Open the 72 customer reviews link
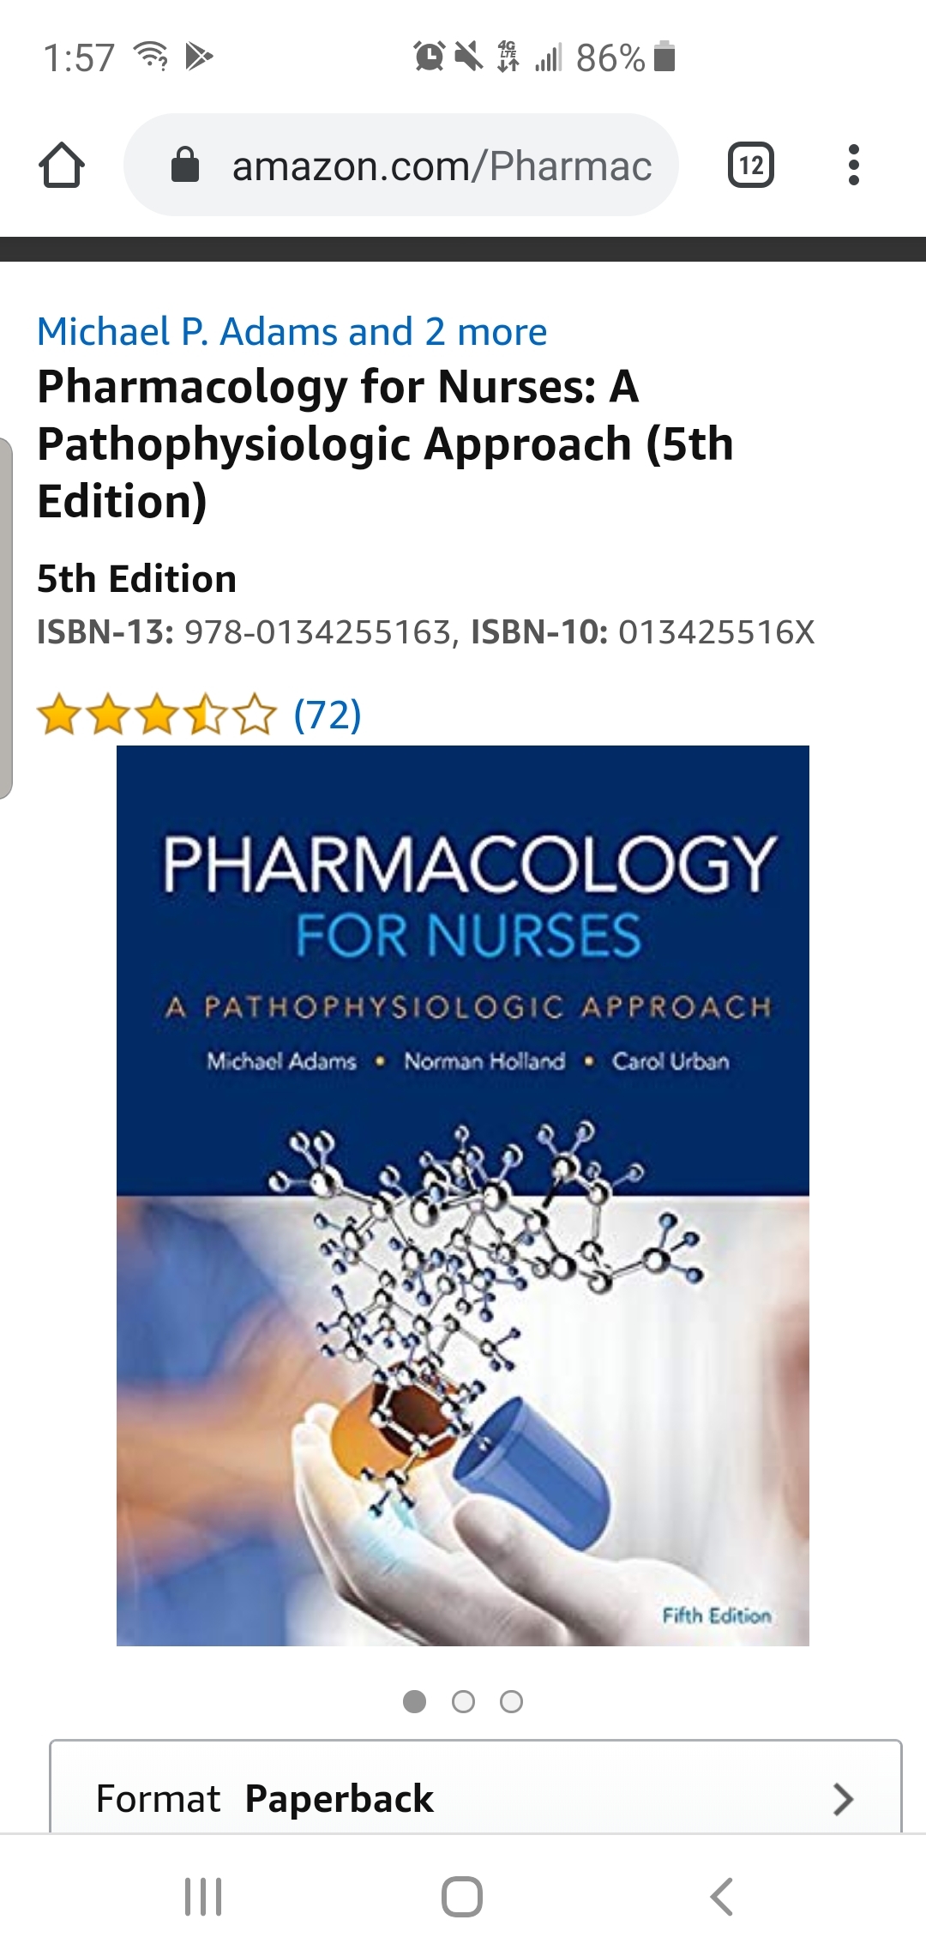The image size is (926, 1956). tap(328, 715)
